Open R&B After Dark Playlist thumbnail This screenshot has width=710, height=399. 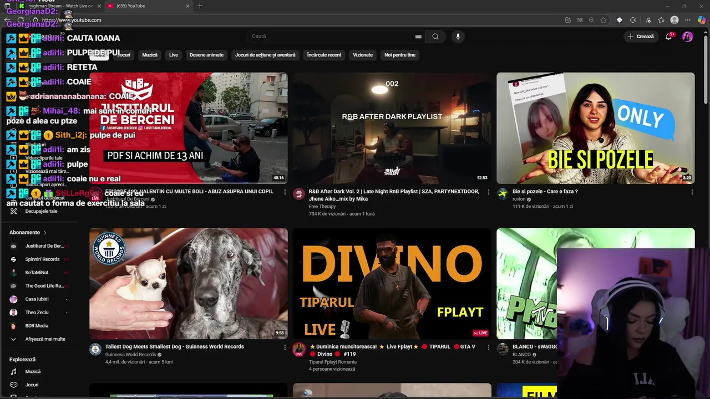(392, 128)
